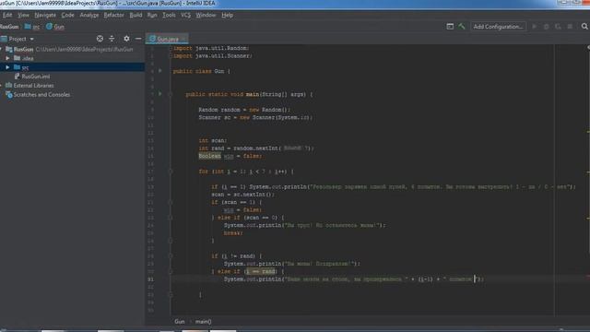The width and height of the screenshot is (590, 332).
Task: Expand the src folder
Action: [7, 67]
